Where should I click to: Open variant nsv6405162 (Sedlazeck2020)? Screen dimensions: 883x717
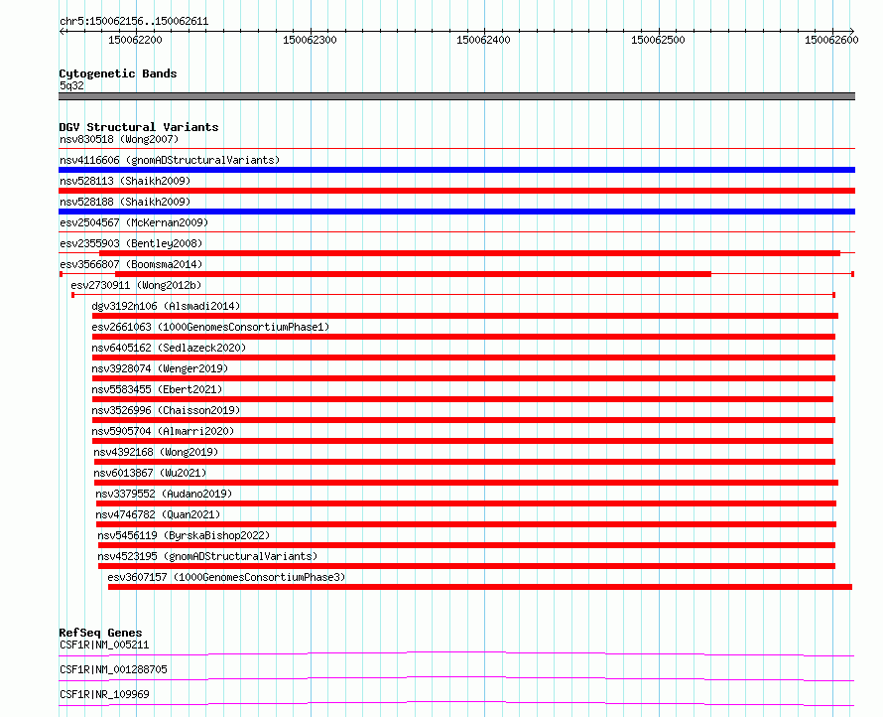click(169, 348)
